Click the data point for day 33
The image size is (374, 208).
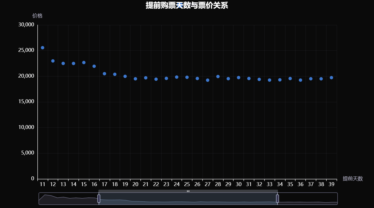tap(270, 80)
